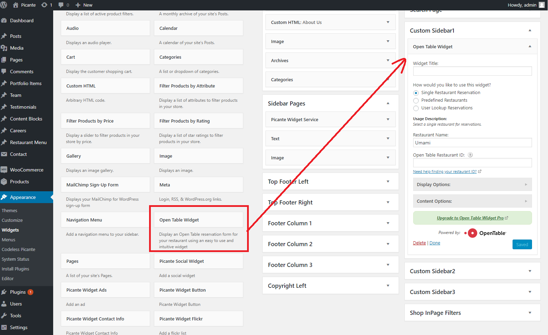Select User Lookup Reservations radio option
The height and width of the screenshot is (335, 548).
pyautogui.click(x=416, y=108)
